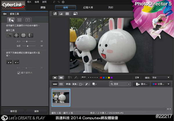Screen dimensions: 174x121
Task: Click the 清除 button
Action: coord(36,111)
